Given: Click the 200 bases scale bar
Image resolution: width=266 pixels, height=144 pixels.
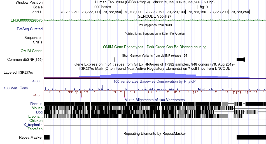Looking at the screenshot, I should point(155,7).
